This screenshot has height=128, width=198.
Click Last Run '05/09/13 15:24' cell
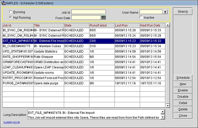pyautogui.click(x=127, y=36)
